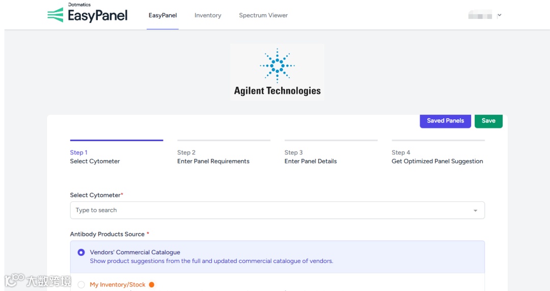Open the Spectrum Viewer tab

point(263,15)
